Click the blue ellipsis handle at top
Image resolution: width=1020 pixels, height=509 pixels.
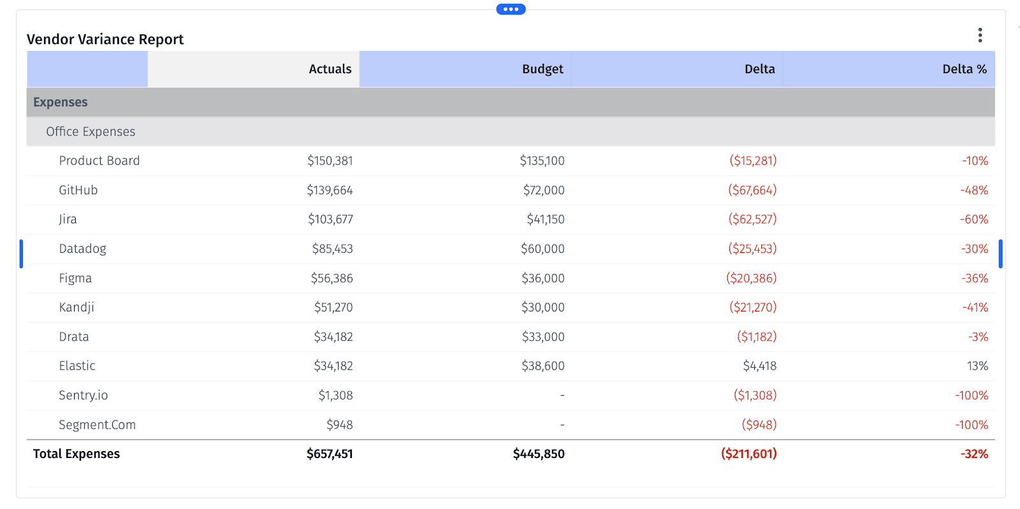click(x=511, y=9)
